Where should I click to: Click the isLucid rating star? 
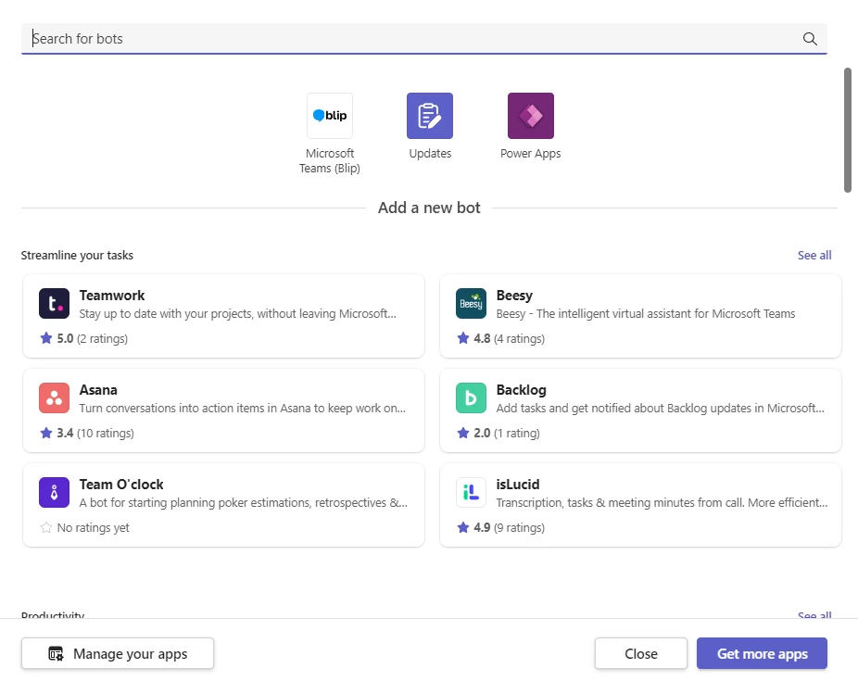point(463,527)
